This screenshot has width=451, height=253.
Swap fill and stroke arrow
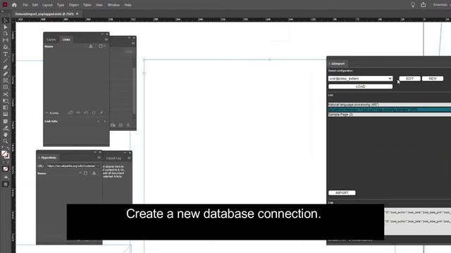point(8,149)
